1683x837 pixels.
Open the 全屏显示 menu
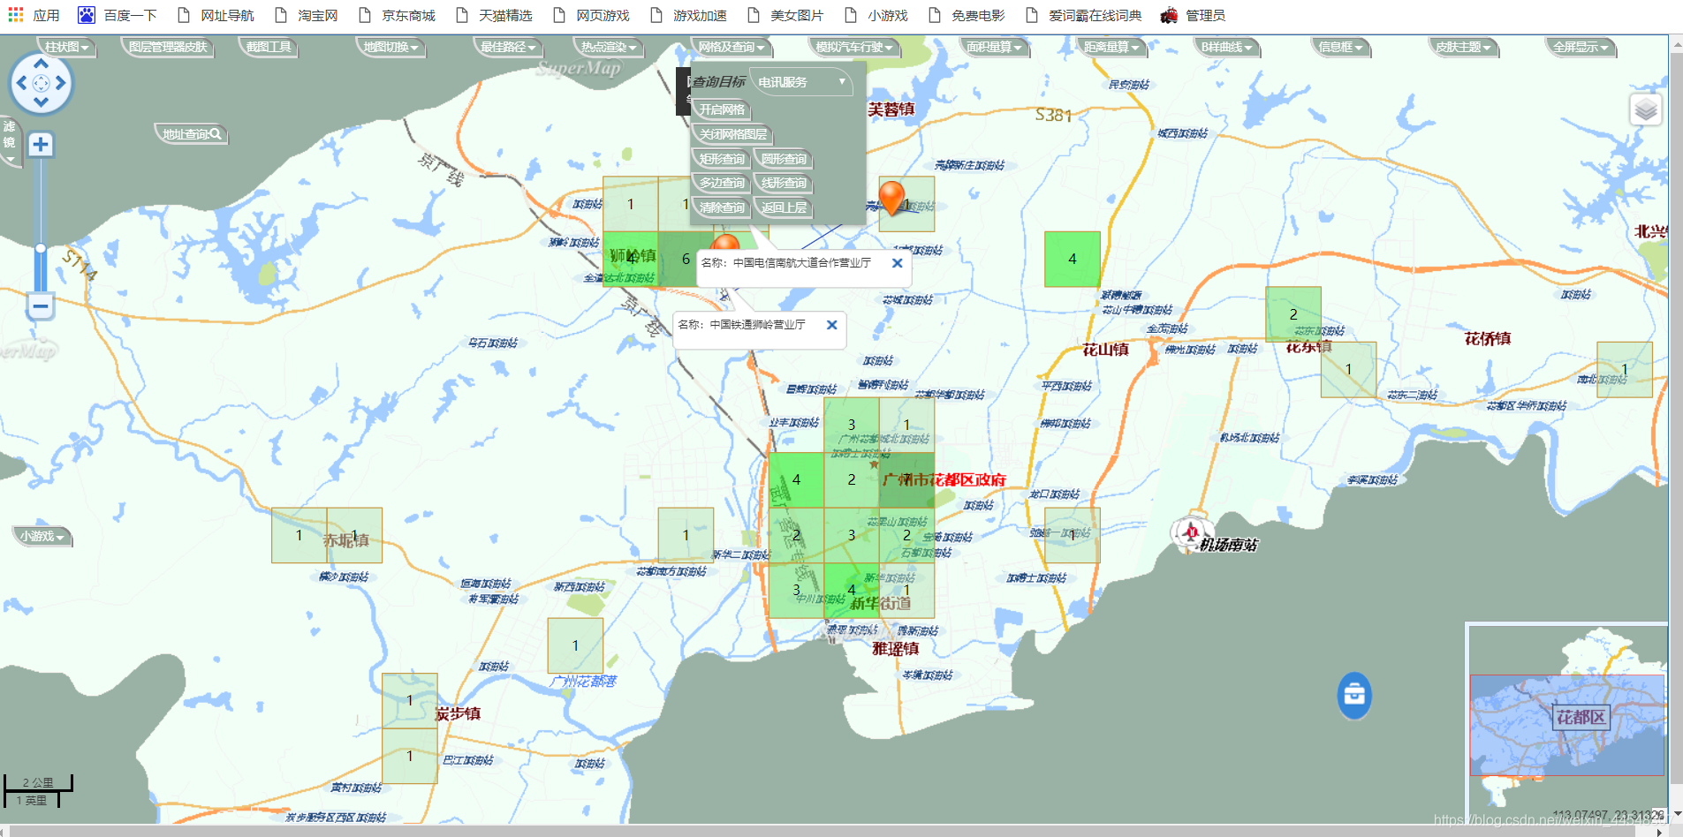click(1581, 47)
